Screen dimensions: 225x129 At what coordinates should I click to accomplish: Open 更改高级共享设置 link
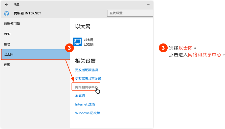coord(88,78)
